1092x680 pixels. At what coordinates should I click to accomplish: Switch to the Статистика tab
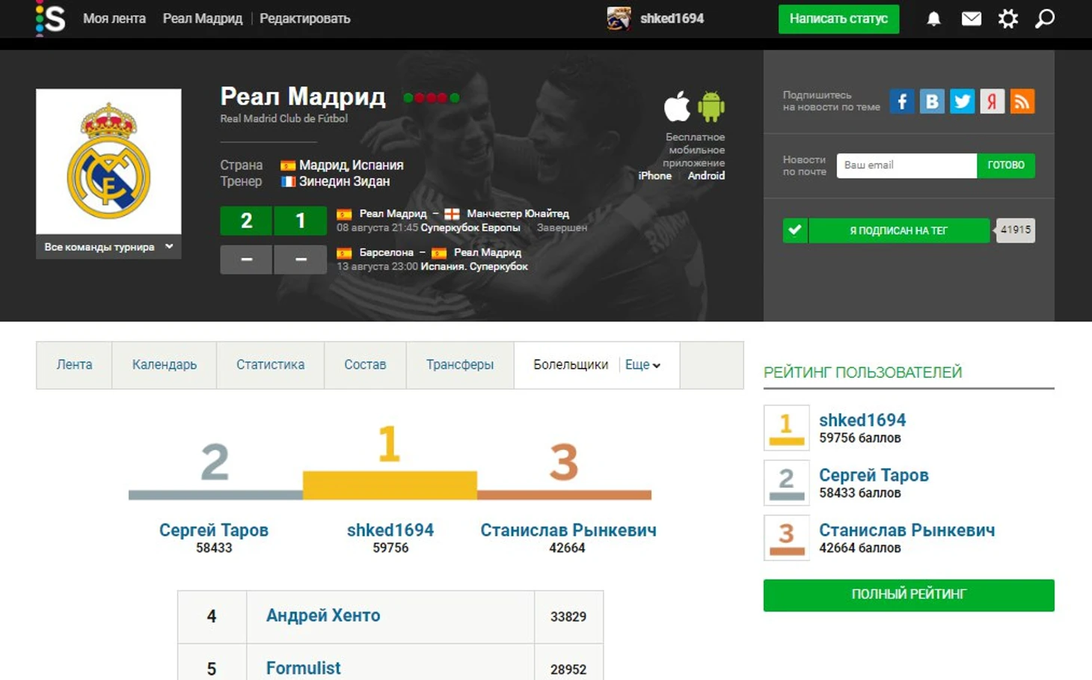(270, 365)
